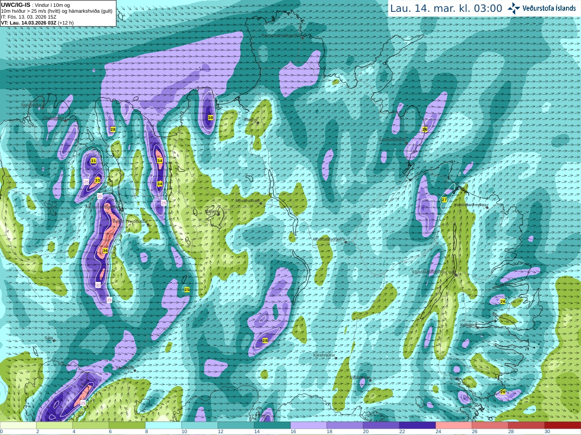Click the Sandvíkurheiði station label
The height and width of the screenshot is (435, 581).
392,140
